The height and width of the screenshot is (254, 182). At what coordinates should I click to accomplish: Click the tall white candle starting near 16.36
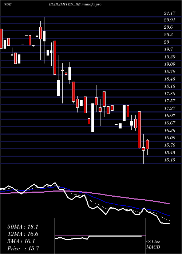coord(92,118)
